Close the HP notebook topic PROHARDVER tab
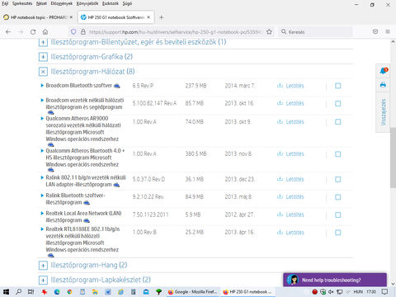The image size is (396, 297). (71, 17)
